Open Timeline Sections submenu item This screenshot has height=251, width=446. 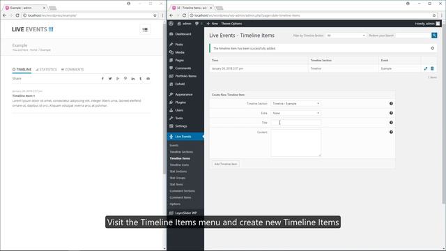coord(181,152)
